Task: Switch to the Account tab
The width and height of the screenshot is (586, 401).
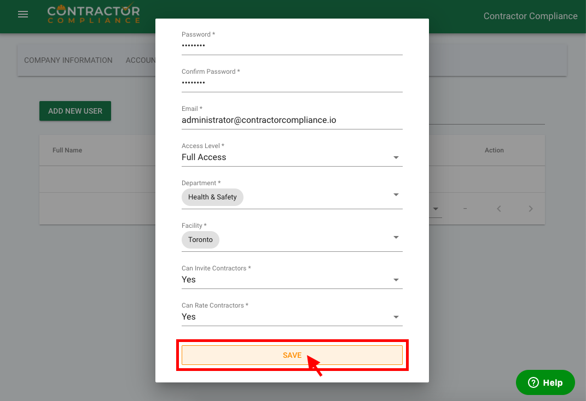Action: [141, 60]
